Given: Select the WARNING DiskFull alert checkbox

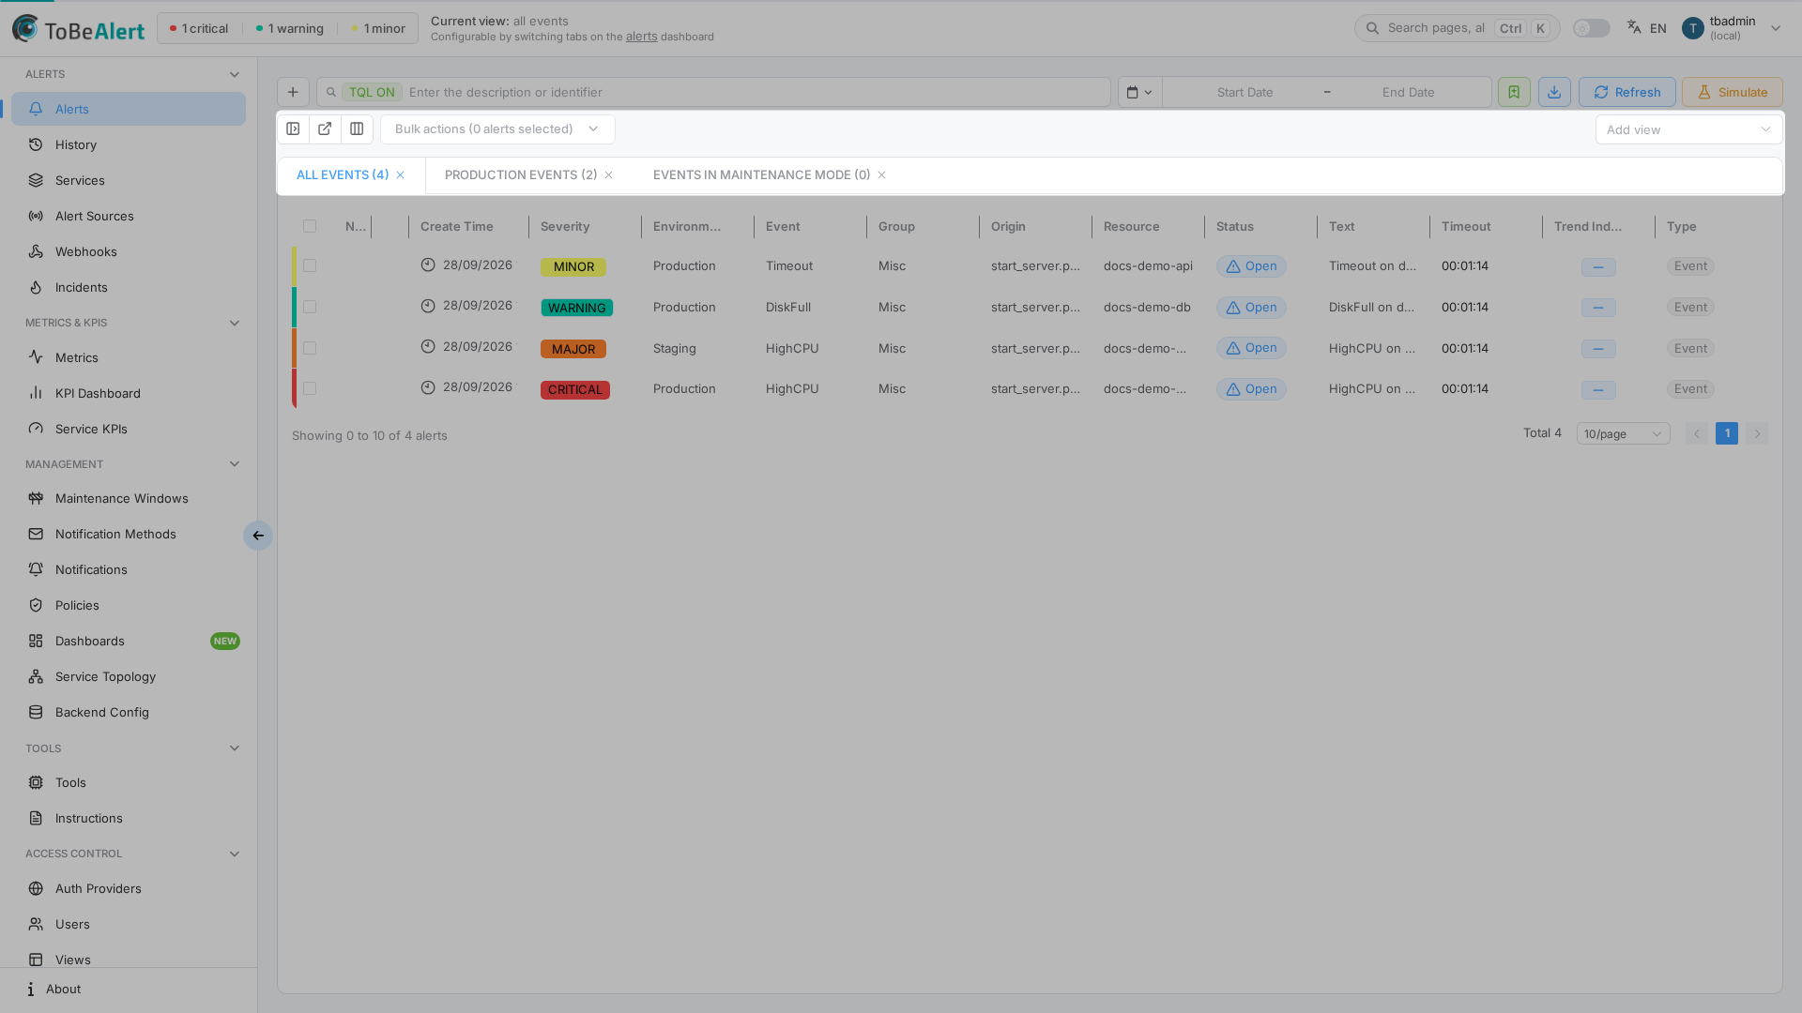Looking at the screenshot, I should 310,307.
